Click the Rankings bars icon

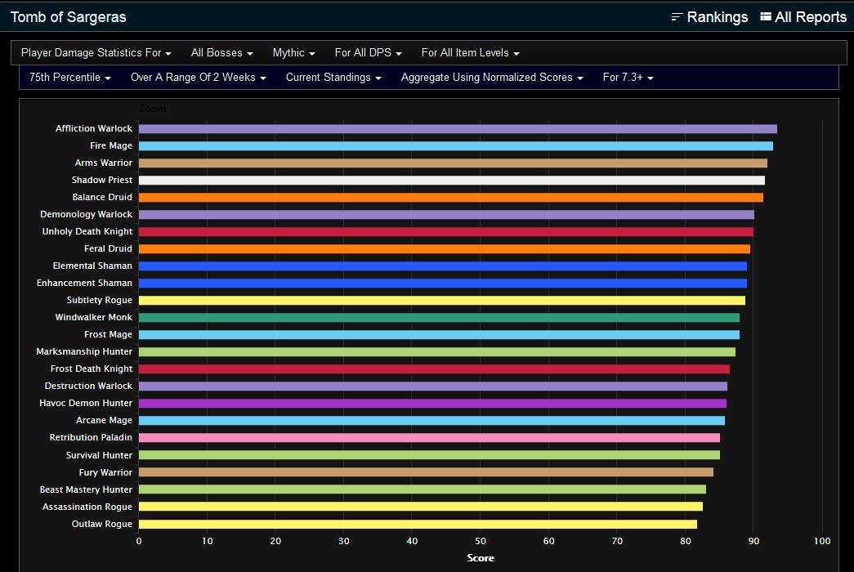677,17
